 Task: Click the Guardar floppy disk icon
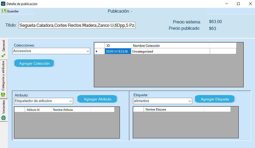tap(4, 11)
